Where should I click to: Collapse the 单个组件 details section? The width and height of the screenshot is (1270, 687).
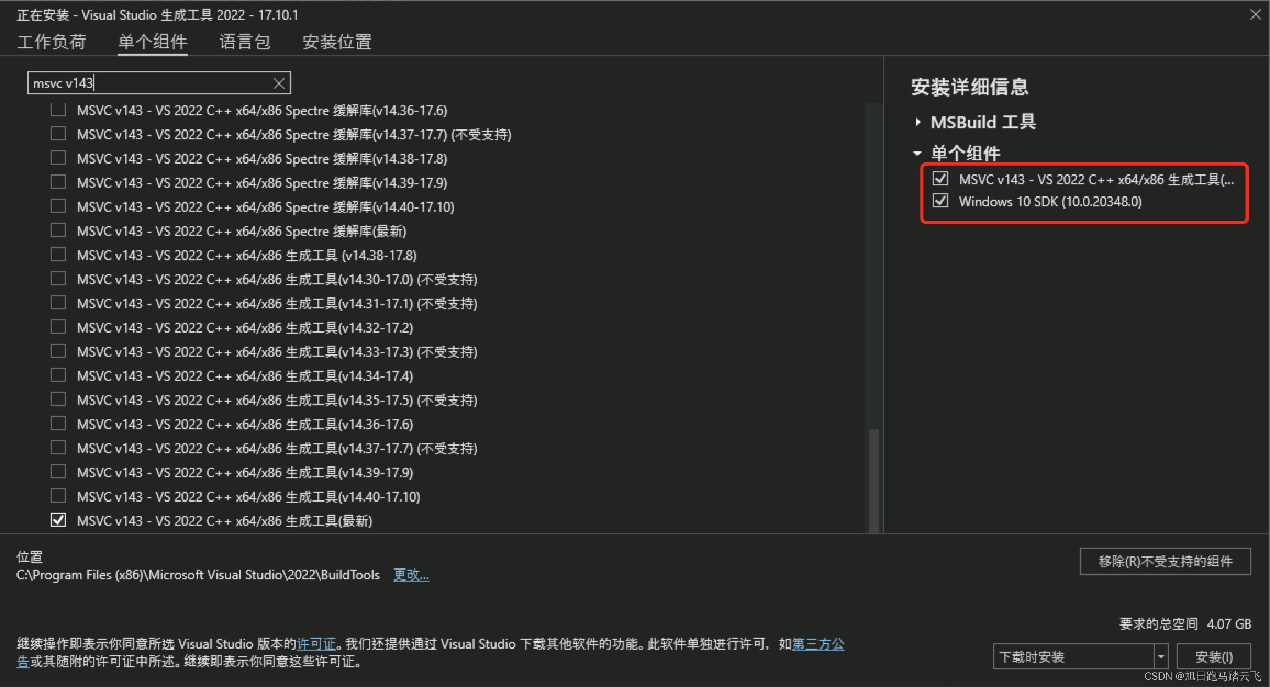pos(917,153)
